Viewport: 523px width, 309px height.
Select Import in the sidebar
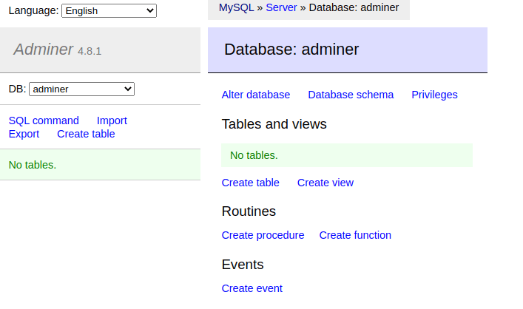(x=112, y=120)
